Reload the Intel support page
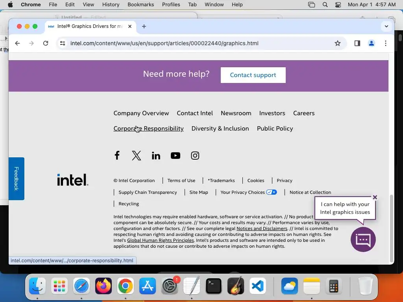 tap(46, 43)
